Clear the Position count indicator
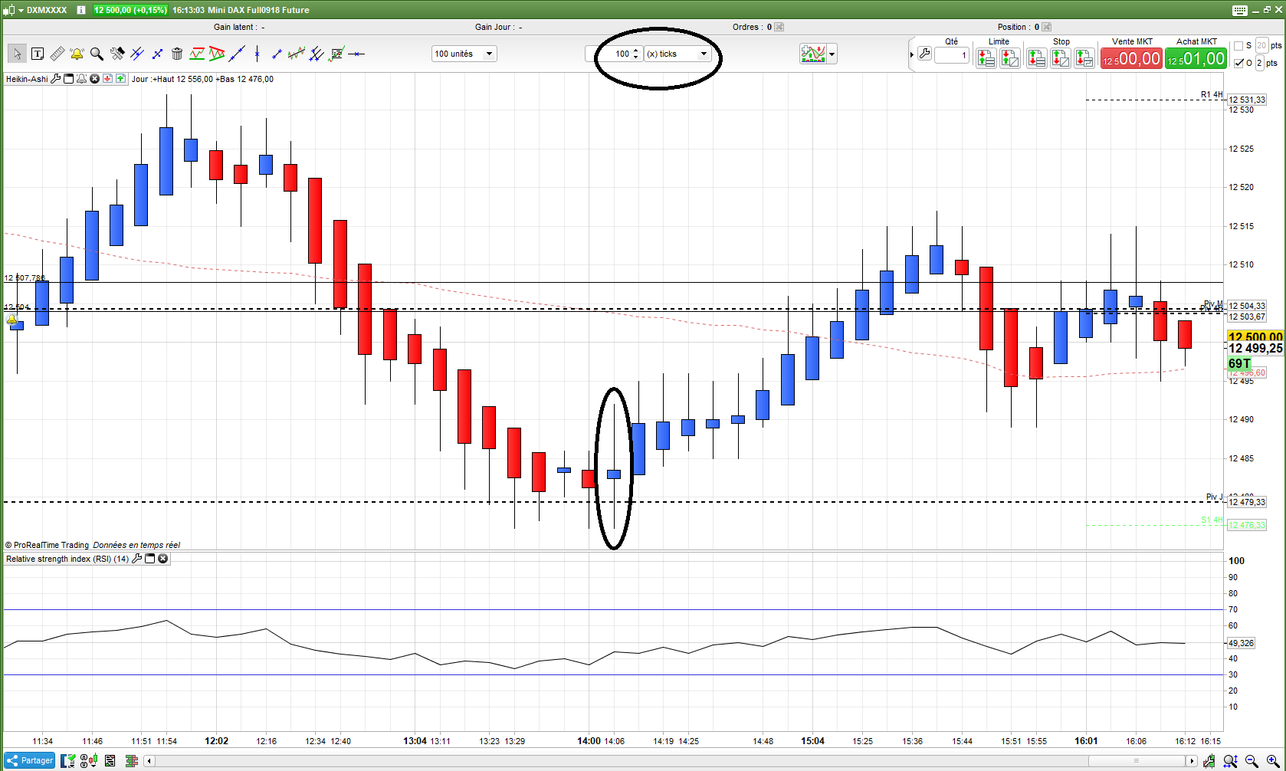This screenshot has height=771, width=1286. tap(1047, 27)
